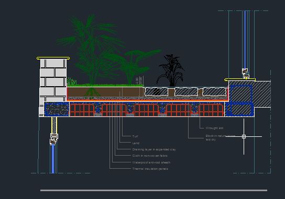The height and width of the screenshot is (199, 285).
Task: Pick the black plant silhouette block
Action: click(x=171, y=71)
